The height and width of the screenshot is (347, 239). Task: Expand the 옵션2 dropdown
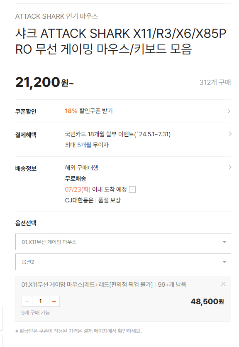tap(123, 262)
